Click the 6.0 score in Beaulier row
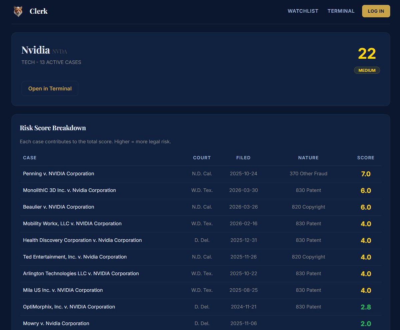Image resolution: width=400 pixels, height=330 pixels. pos(366,207)
